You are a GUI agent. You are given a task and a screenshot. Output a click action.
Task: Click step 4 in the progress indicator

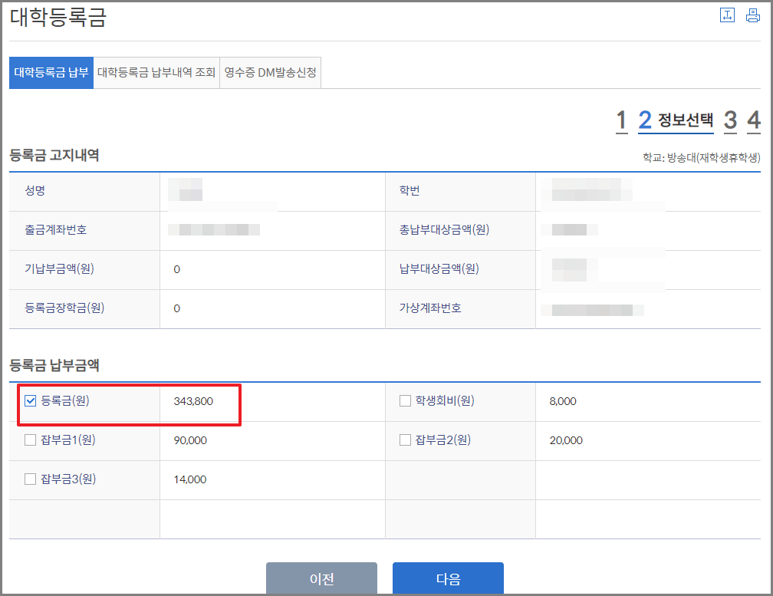point(755,120)
